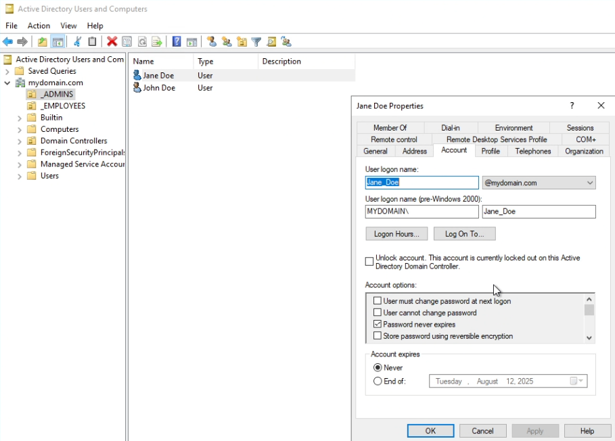Click the Cut scissors icon

[x=77, y=41]
